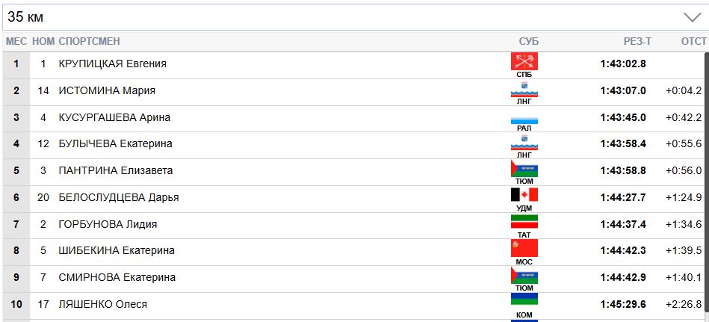Click the НОМ bib number column header
Viewport: 709px width, 322px height.
point(43,41)
